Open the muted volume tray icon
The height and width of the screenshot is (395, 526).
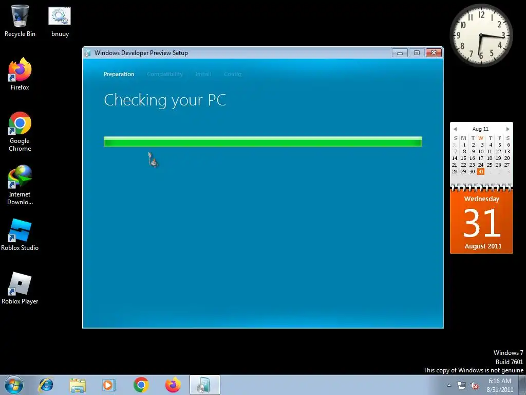[x=474, y=386]
